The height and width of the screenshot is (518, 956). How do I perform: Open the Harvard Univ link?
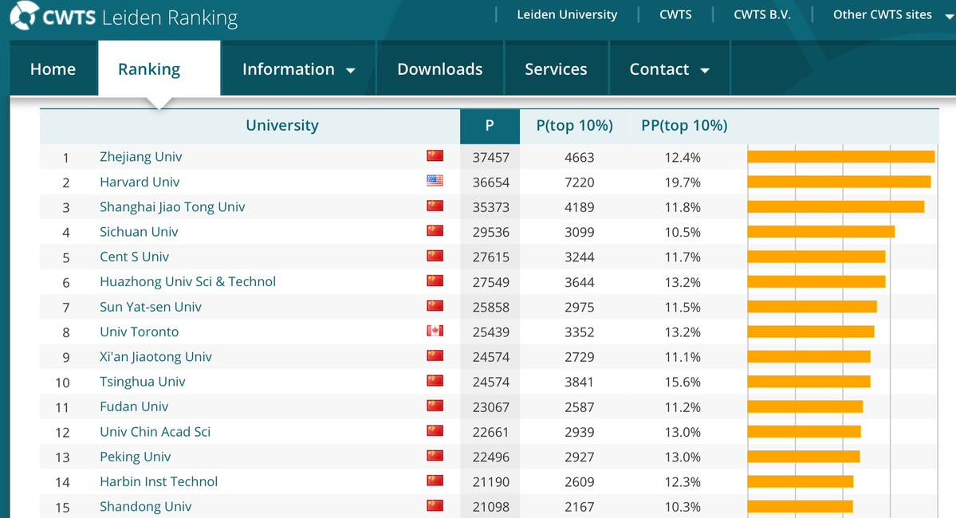(140, 182)
